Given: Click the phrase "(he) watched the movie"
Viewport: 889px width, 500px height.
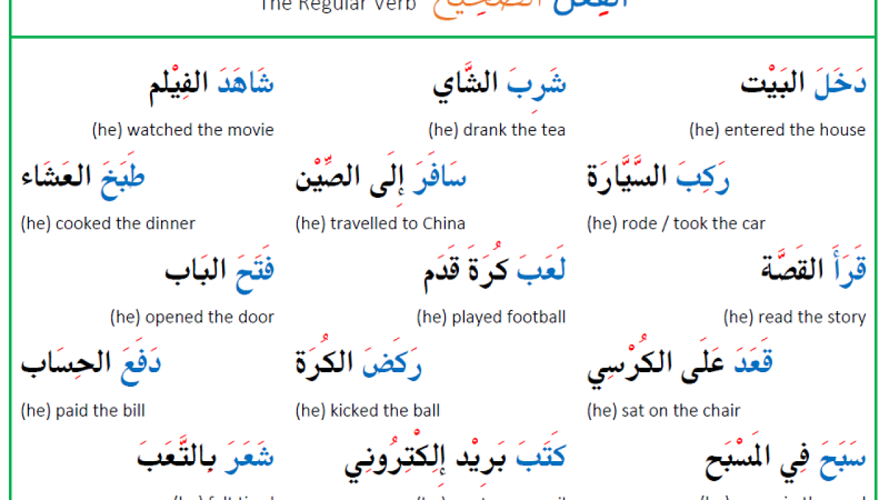Looking at the screenshot, I should [183, 130].
